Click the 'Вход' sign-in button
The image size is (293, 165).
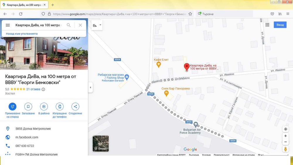(x=280, y=25)
